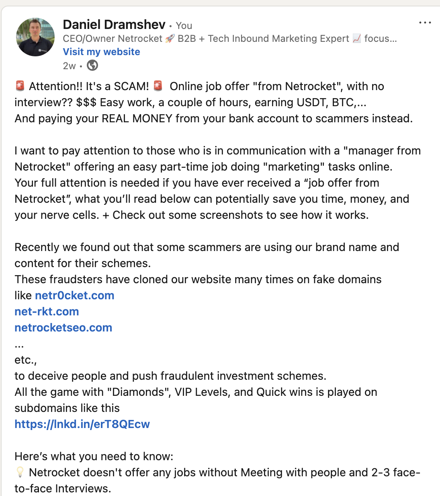Open the Daniel Dramshev name link
The width and height of the screenshot is (440, 496).
(x=114, y=25)
